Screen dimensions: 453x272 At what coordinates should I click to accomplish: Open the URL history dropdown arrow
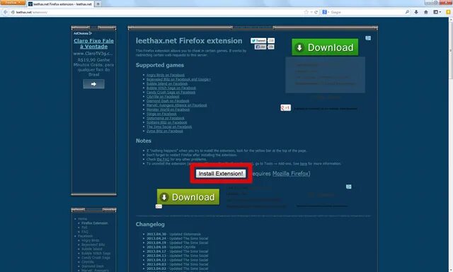point(311,12)
